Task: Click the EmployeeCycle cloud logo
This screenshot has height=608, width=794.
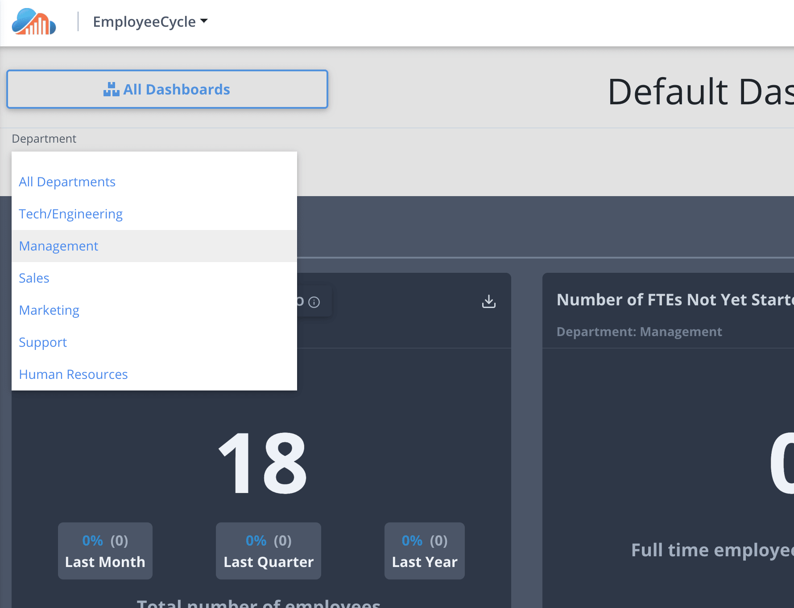Action: [34, 22]
